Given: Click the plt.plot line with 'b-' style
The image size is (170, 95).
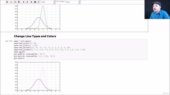Looking at the screenshot, I should (x=29, y=54).
